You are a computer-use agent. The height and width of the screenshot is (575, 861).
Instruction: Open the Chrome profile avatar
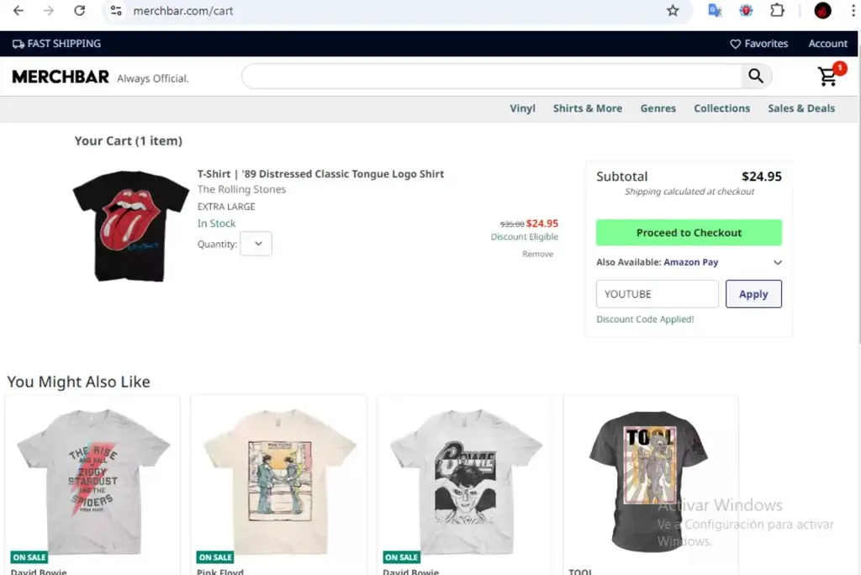pos(822,10)
